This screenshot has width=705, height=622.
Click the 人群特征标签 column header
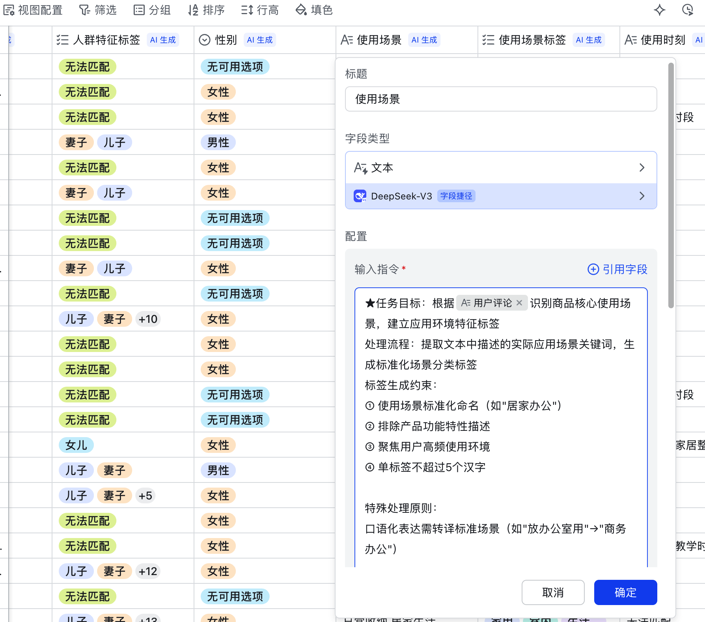point(123,40)
